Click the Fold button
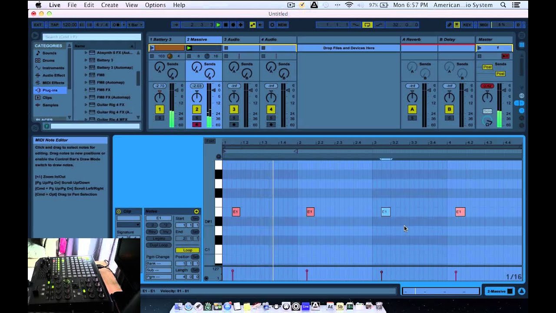This screenshot has width=556, height=313. click(210, 141)
